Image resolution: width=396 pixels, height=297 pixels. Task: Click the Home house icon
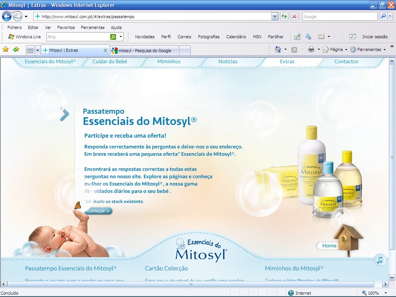click(278, 49)
